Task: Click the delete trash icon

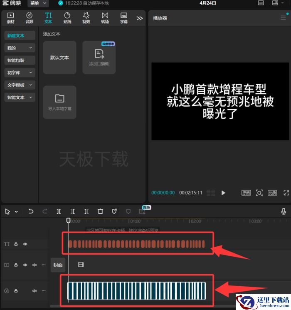Action: point(101,212)
